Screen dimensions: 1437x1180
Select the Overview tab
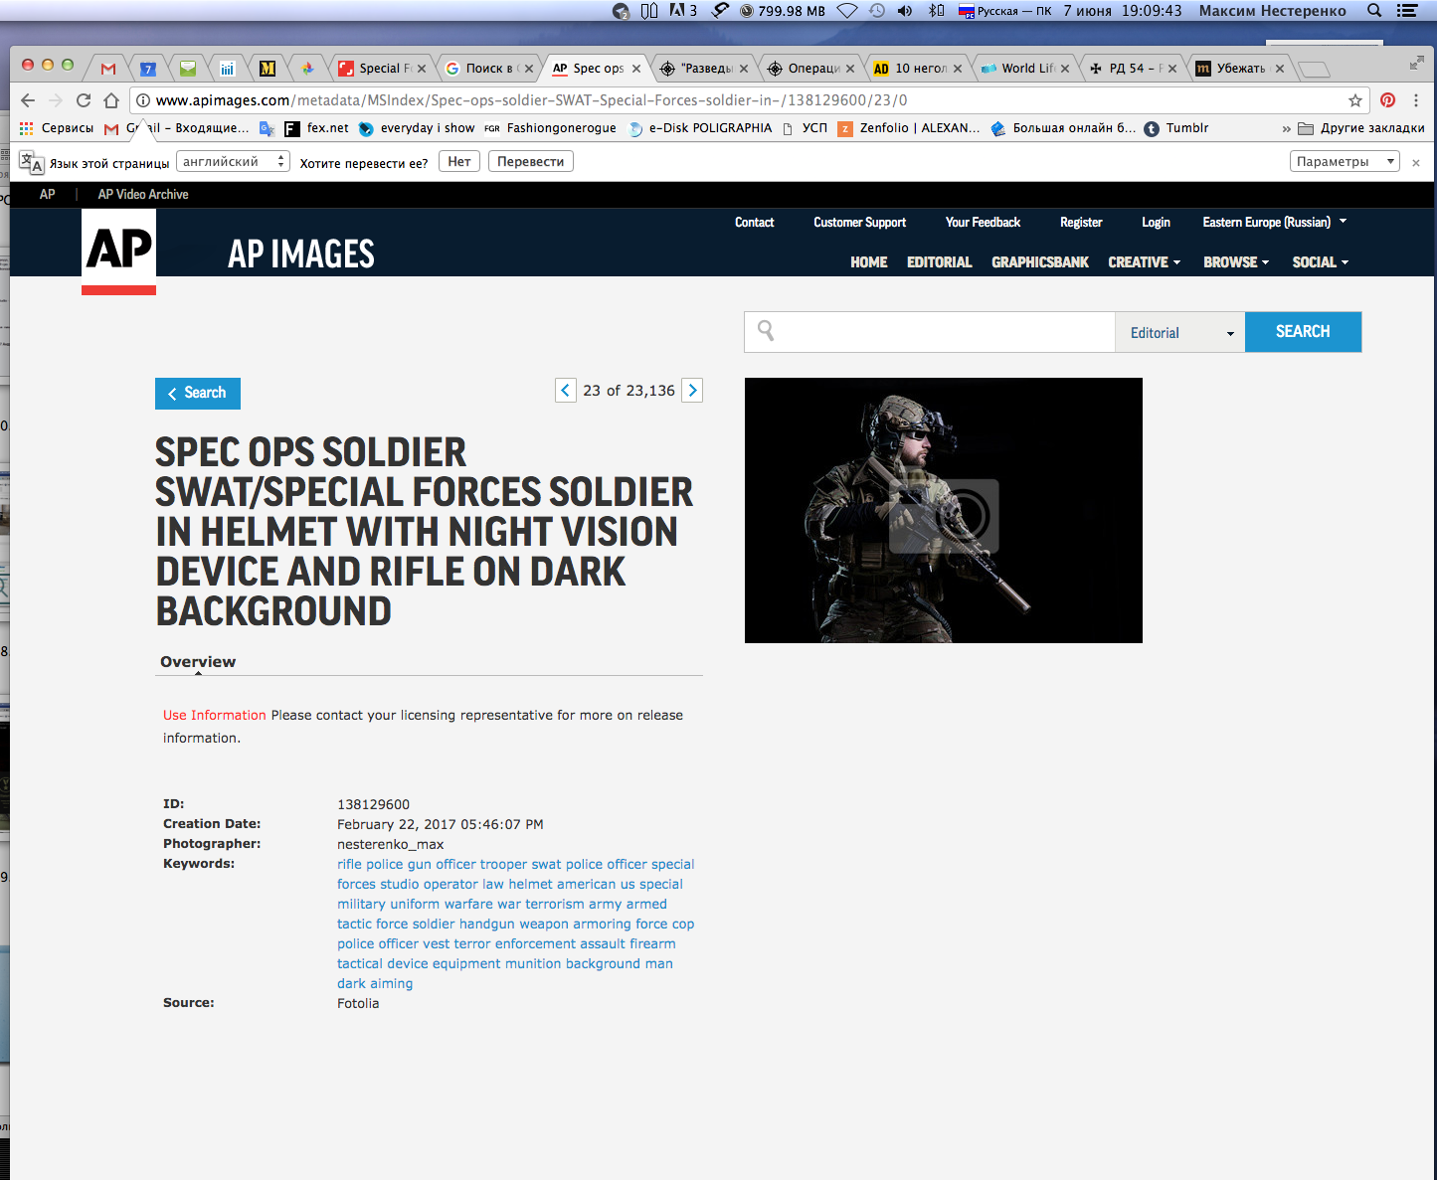198,662
